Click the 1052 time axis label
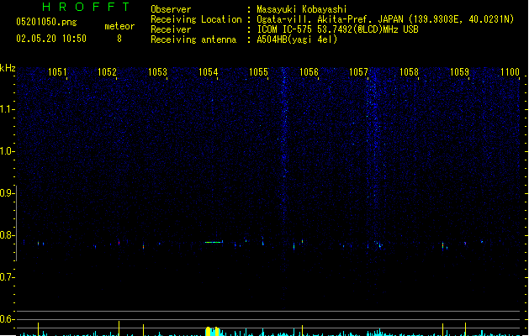Screen dimensions: 529x336 [x=108, y=71]
